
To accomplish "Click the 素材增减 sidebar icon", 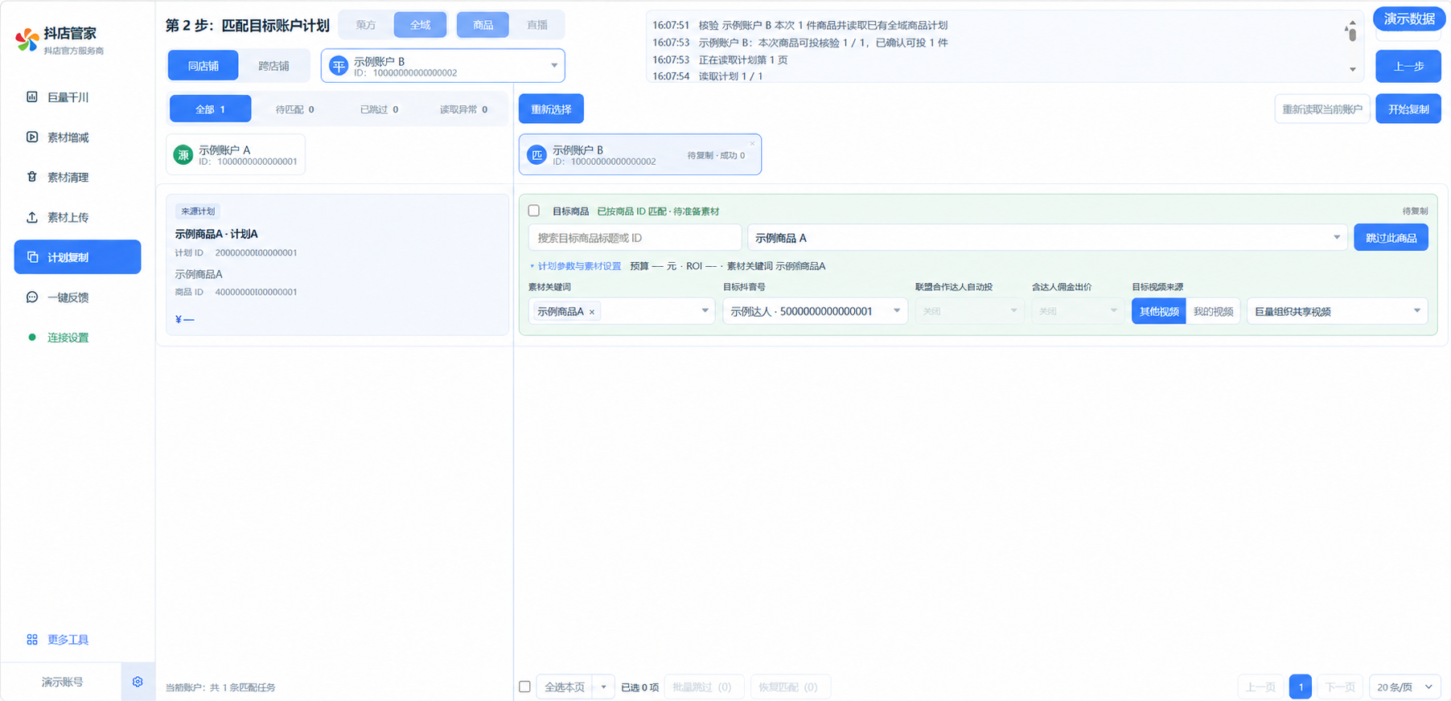I will coord(32,137).
